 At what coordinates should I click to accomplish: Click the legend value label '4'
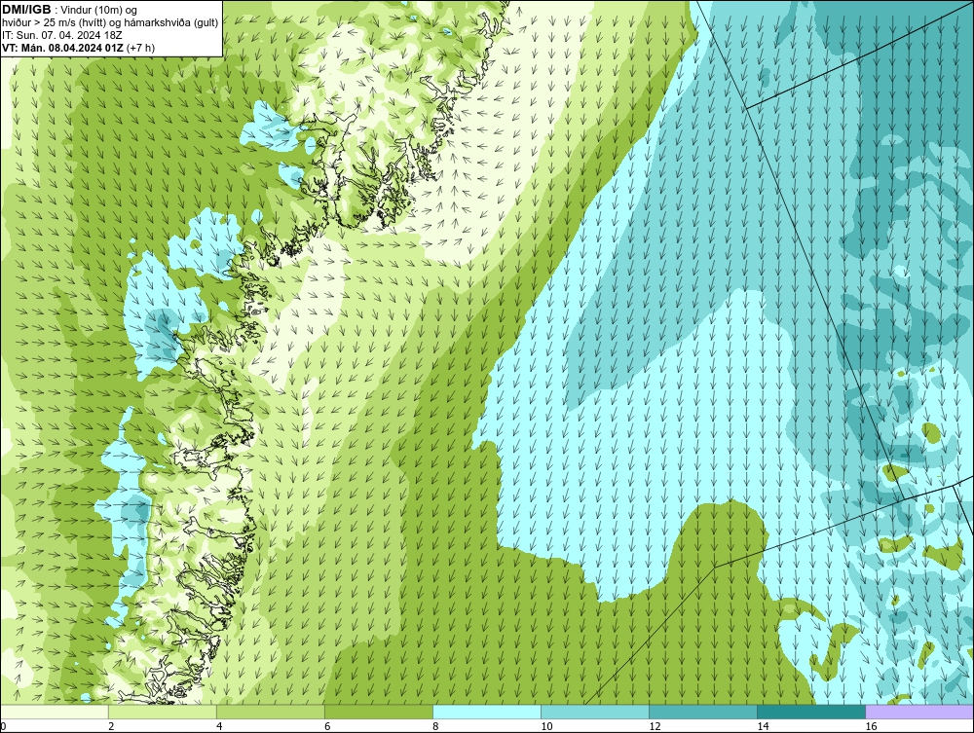coord(219,726)
